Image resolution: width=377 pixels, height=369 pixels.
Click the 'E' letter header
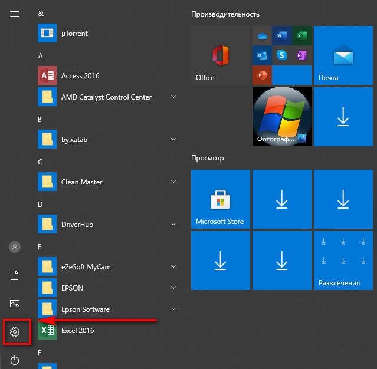[40, 247]
